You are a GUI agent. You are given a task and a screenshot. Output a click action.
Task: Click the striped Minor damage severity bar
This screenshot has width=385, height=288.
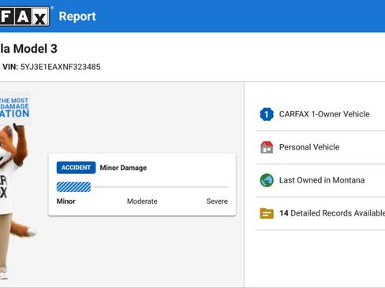point(73,187)
